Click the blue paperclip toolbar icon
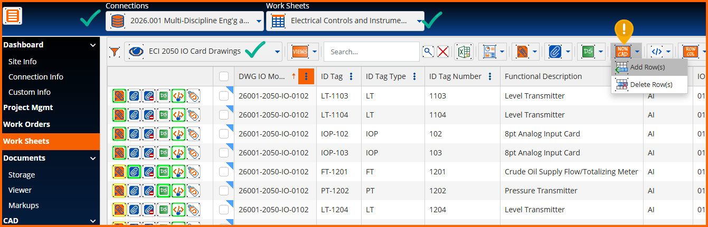Screen dimensions: 708x227 (554, 52)
